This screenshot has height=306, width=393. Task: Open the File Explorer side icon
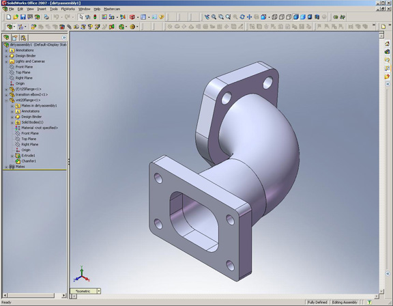(388, 60)
